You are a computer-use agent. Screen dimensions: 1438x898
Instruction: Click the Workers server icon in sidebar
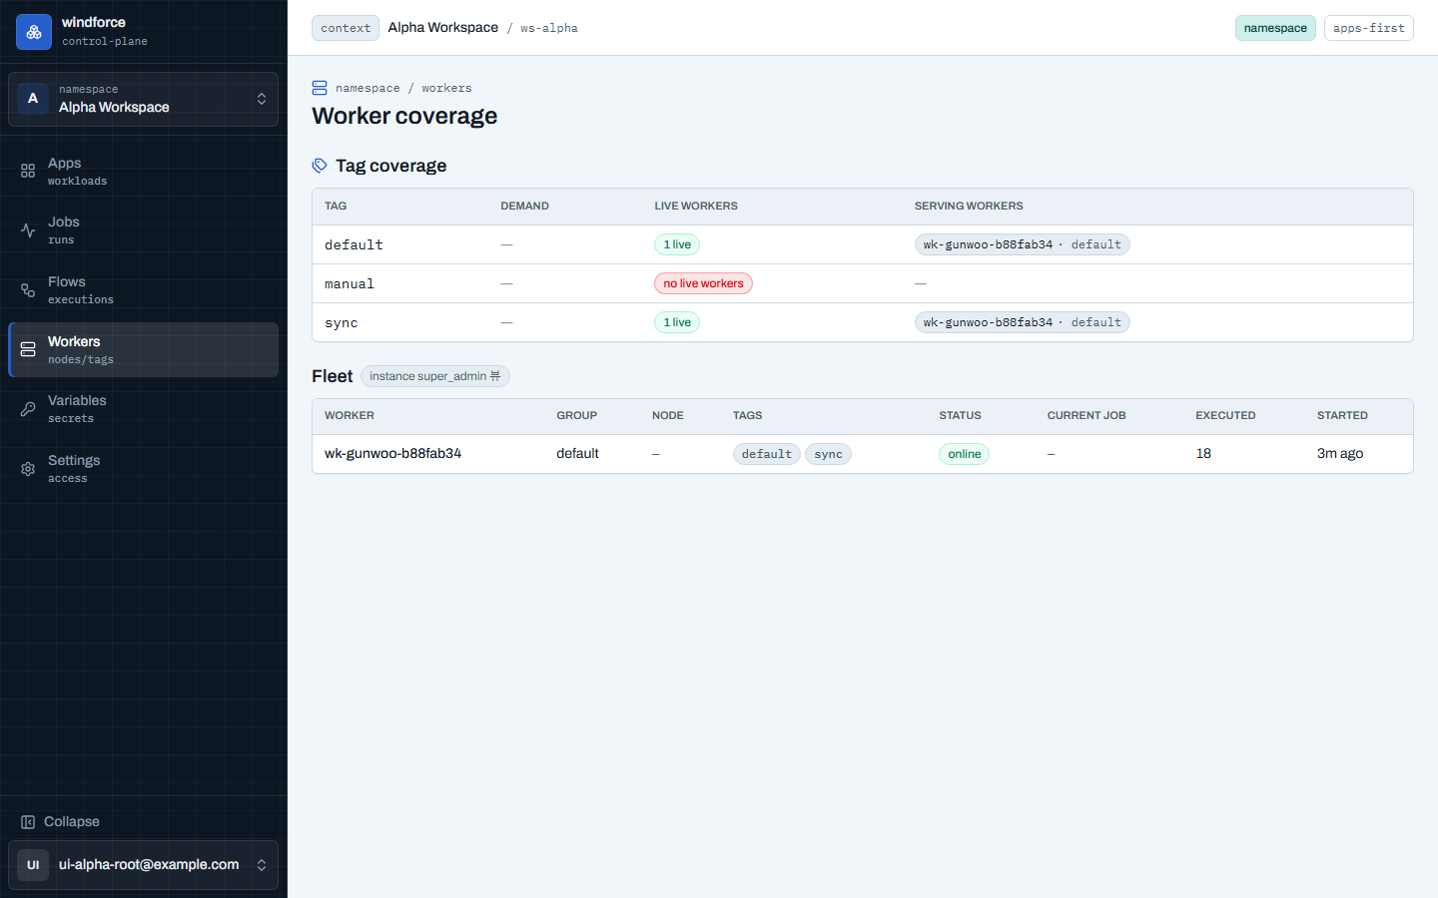[28, 349]
